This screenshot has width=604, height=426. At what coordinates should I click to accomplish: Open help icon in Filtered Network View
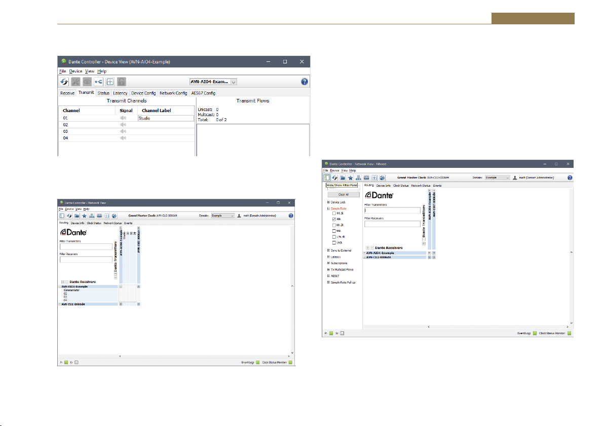click(x=570, y=177)
